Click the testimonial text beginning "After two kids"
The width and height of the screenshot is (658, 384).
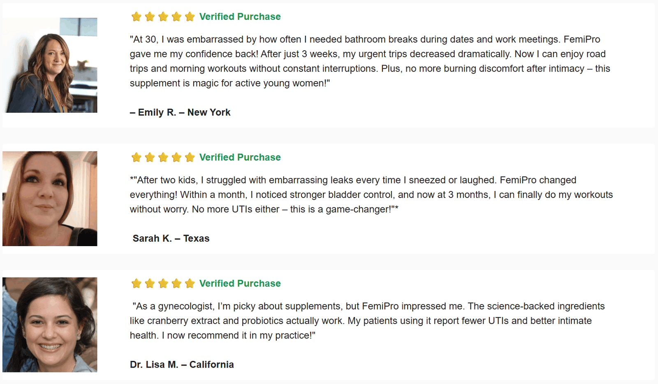370,195
